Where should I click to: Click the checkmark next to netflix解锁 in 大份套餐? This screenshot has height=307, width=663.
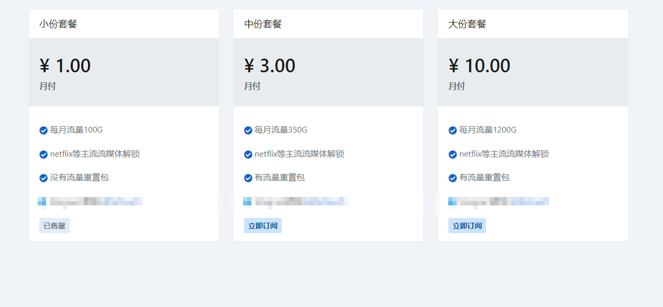click(x=452, y=154)
